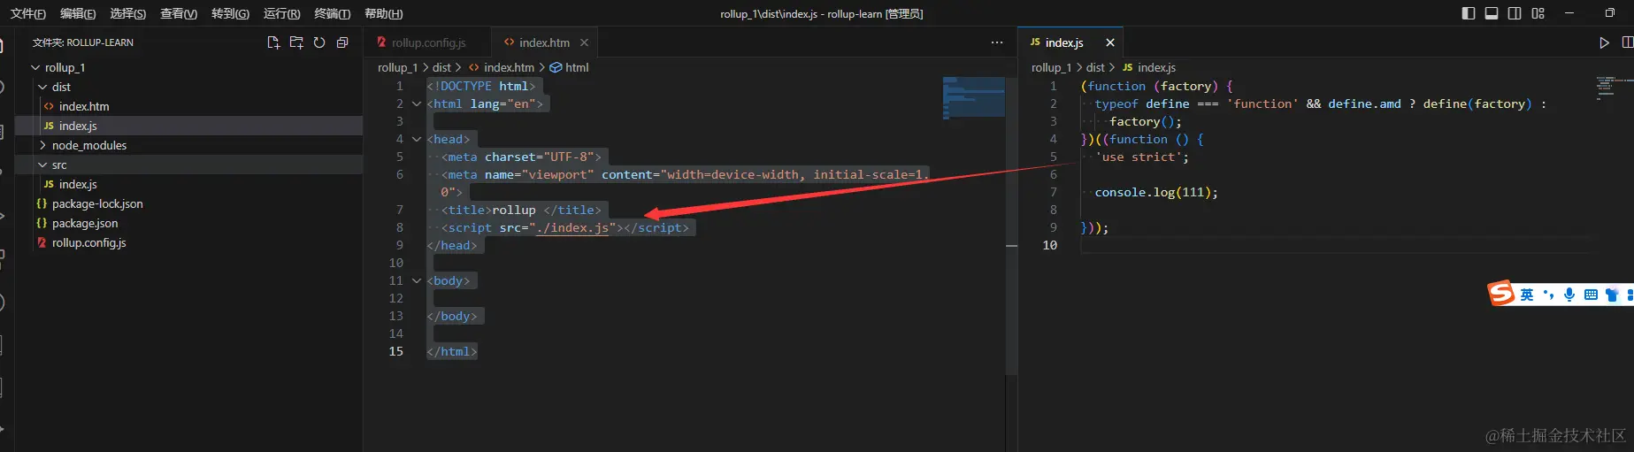Open the 运行(R) menu
The width and height of the screenshot is (1634, 452).
[282, 13]
